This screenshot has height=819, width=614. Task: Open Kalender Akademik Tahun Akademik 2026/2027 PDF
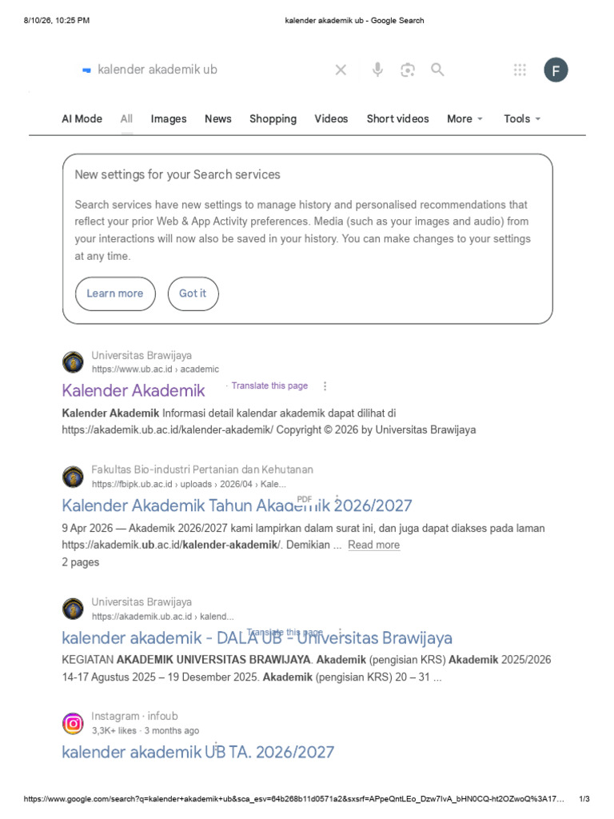[237, 505]
